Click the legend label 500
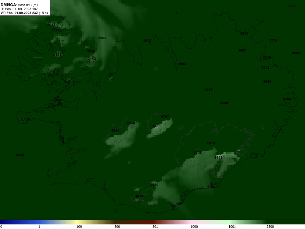 click(117, 227)
